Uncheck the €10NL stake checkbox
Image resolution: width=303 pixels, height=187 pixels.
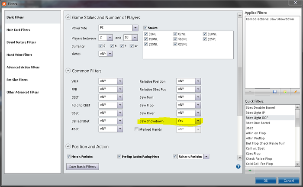tap(146, 39)
